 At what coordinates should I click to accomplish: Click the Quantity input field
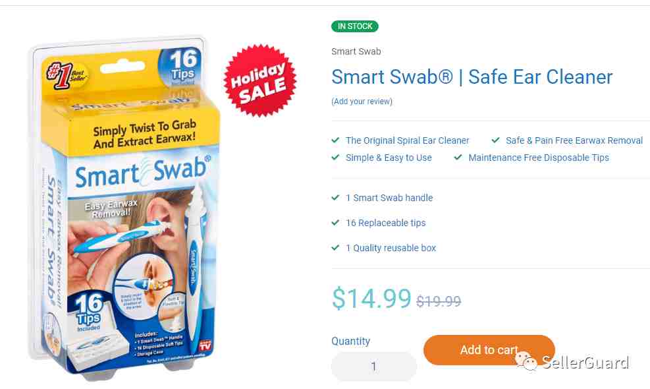(x=373, y=366)
